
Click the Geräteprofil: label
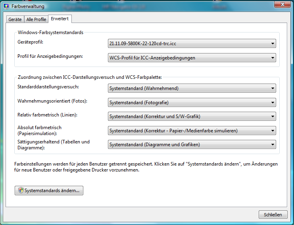tap(31, 42)
